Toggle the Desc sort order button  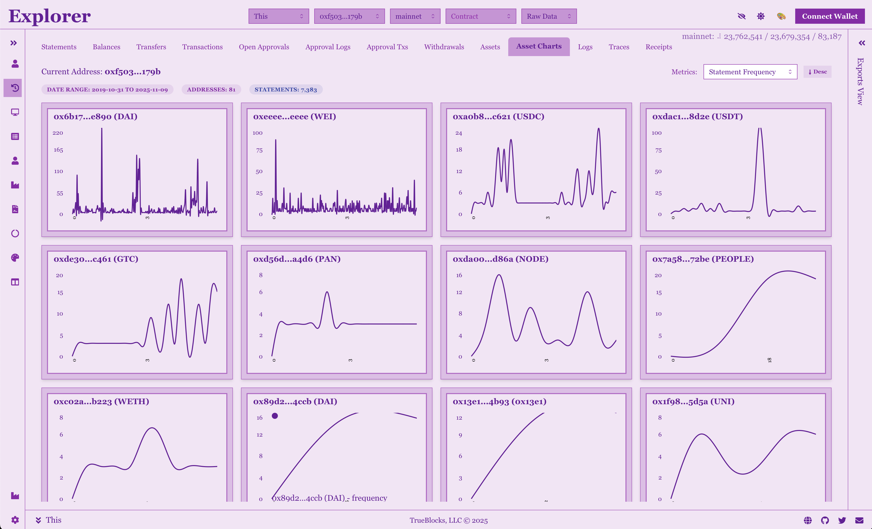pyautogui.click(x=817, y=72)
